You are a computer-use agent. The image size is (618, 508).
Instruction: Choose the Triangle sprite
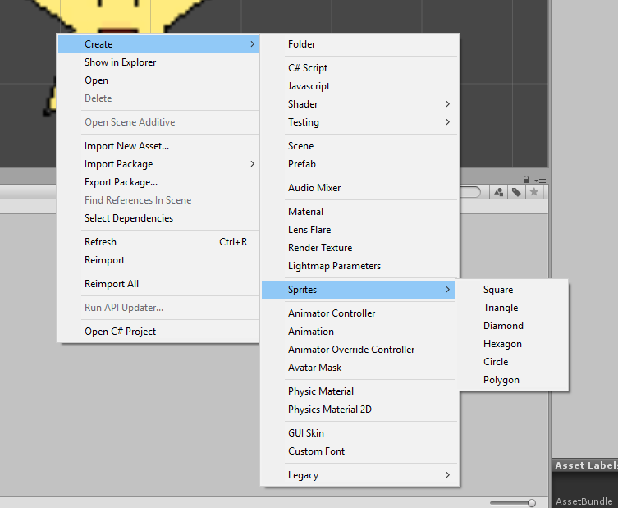point(511,308)
